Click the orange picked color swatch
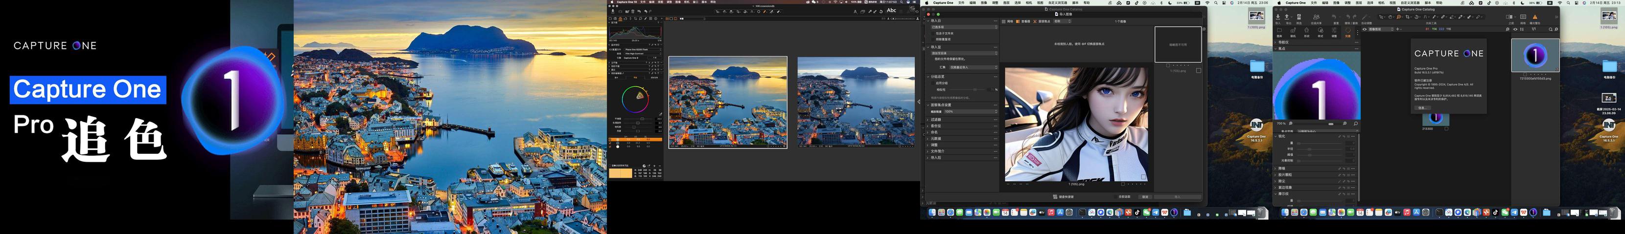The image size is (1625, 234). (x=620, y=173)
